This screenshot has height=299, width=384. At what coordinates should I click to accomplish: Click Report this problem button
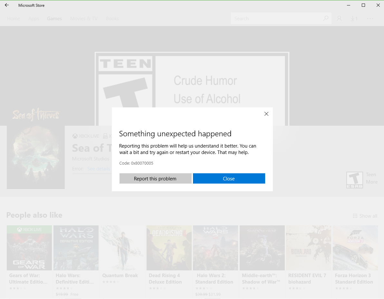point(155,179)
